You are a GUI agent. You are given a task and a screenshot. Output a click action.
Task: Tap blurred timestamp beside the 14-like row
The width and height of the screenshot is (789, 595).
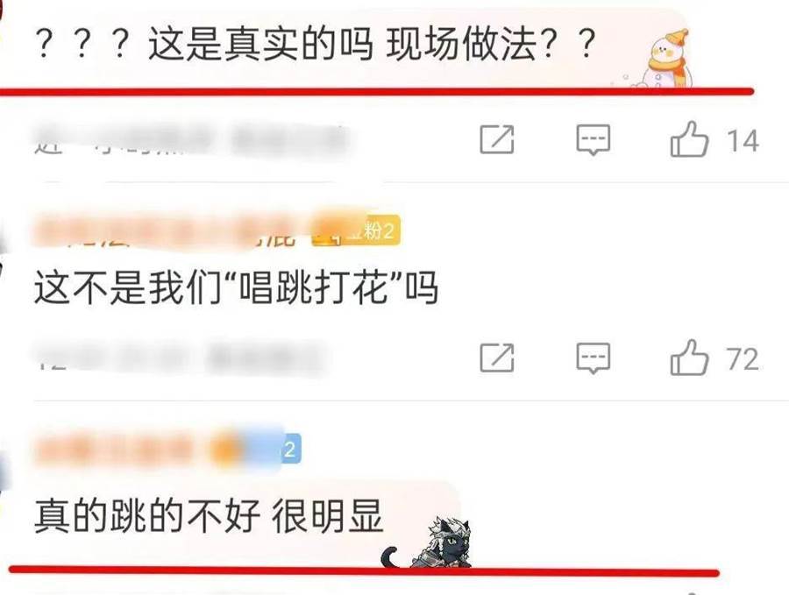192,138
